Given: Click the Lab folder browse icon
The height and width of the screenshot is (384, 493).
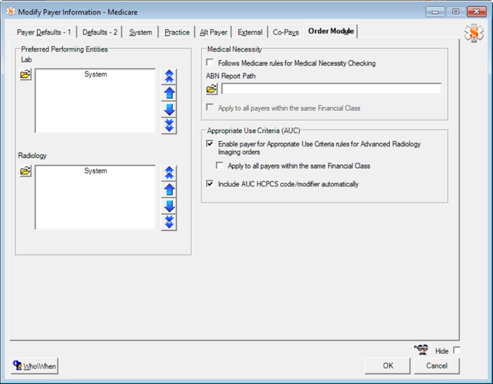Looking at the screenshot, I should click(26, 75).
